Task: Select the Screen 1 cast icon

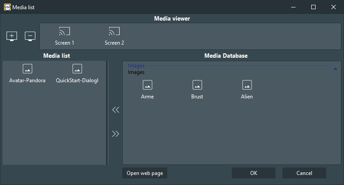Action: (65, 31)
